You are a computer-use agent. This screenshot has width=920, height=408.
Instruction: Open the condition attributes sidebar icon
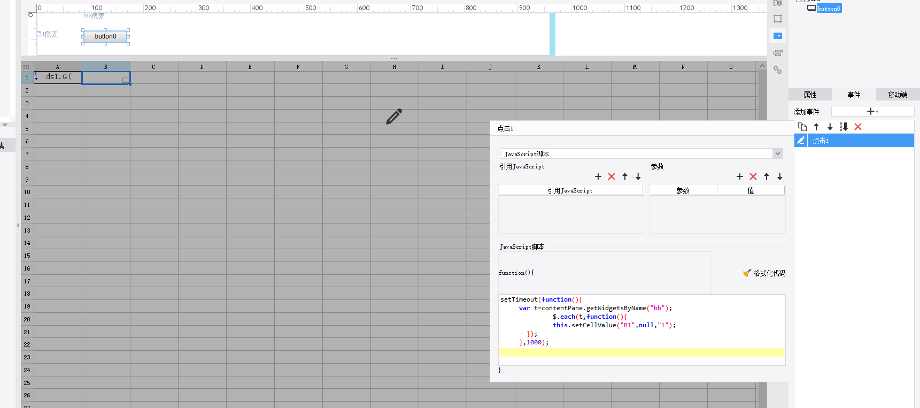[778, 53]
